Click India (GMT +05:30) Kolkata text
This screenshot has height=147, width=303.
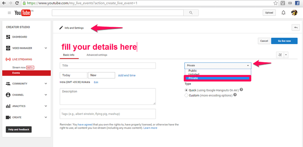(x=75, y=82)
